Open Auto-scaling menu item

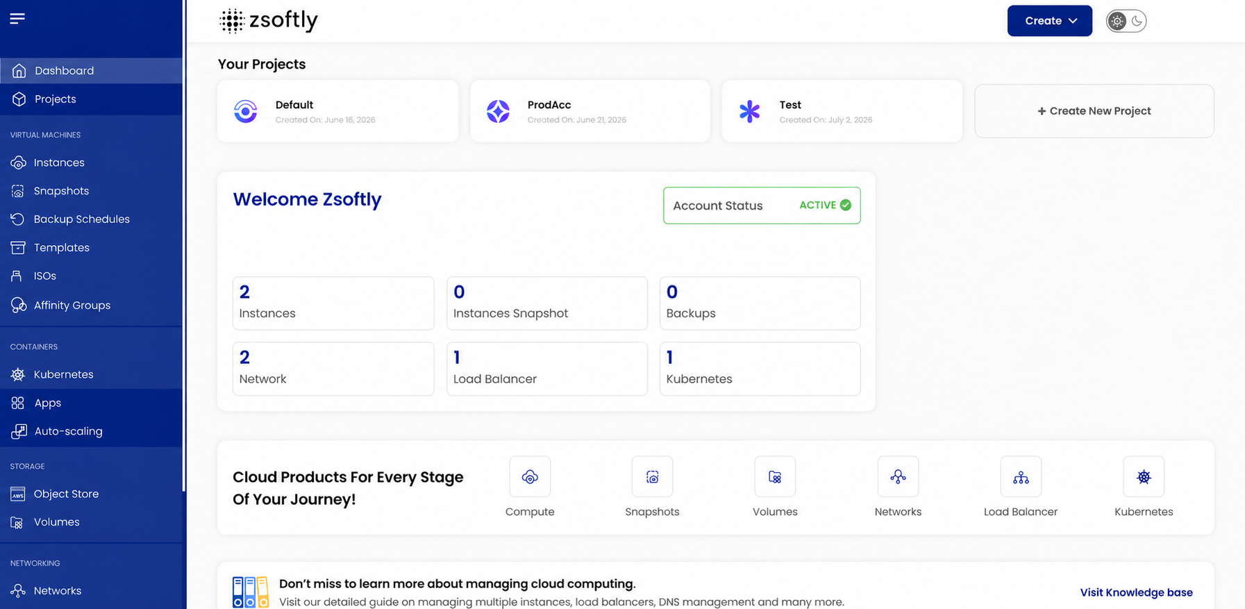(92, 431)
